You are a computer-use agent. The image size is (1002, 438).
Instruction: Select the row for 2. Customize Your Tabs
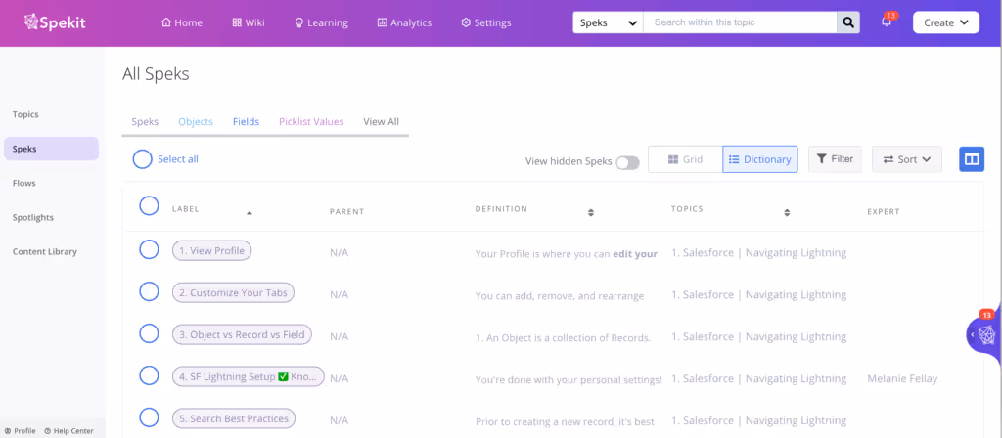[x=149, y=291]
